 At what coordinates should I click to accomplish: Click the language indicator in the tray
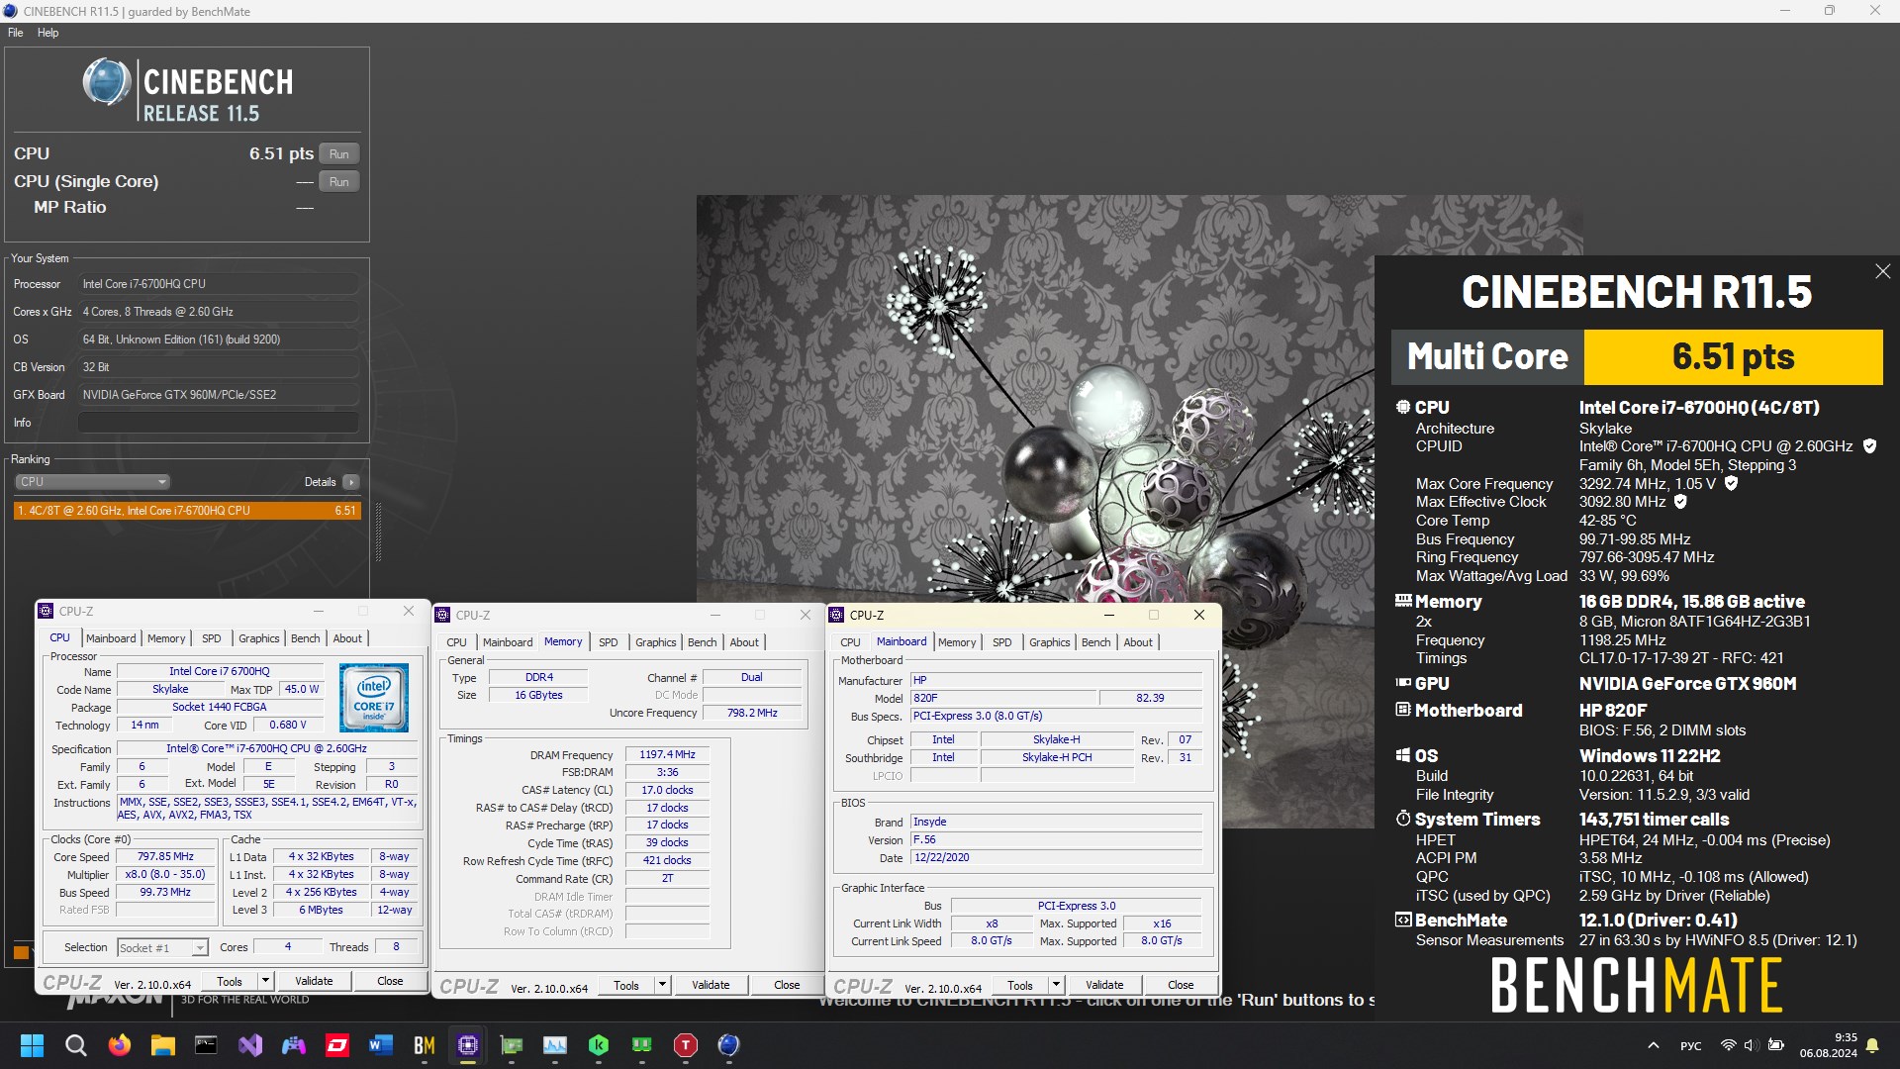[x=1691, y=1046]
